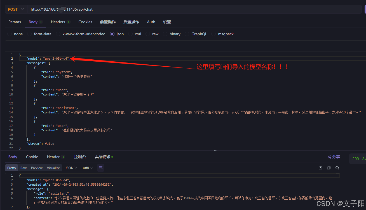
Task: Open the Headers tab with count 1
Action: (x=60, y=22)
